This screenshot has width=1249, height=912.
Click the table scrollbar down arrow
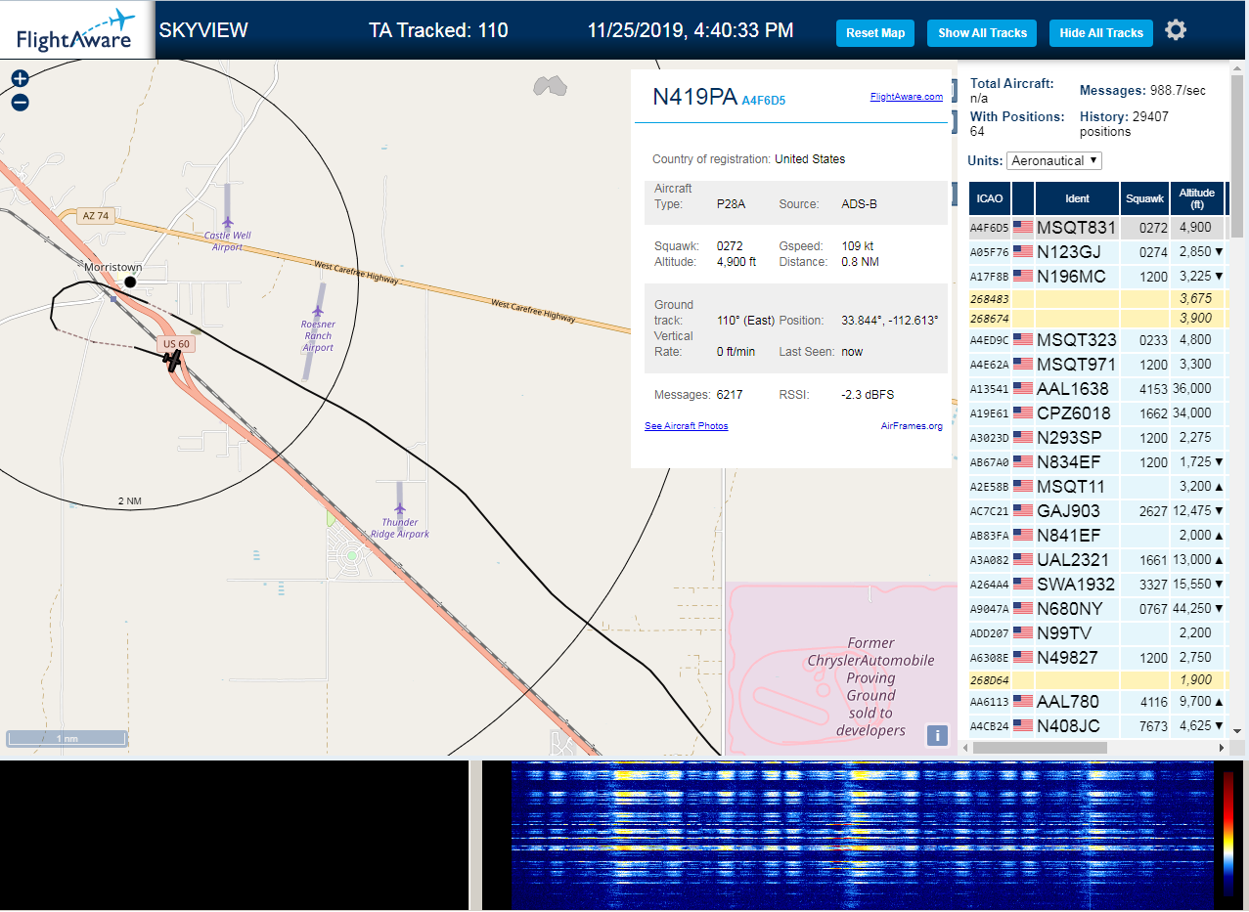[1236, 730]
